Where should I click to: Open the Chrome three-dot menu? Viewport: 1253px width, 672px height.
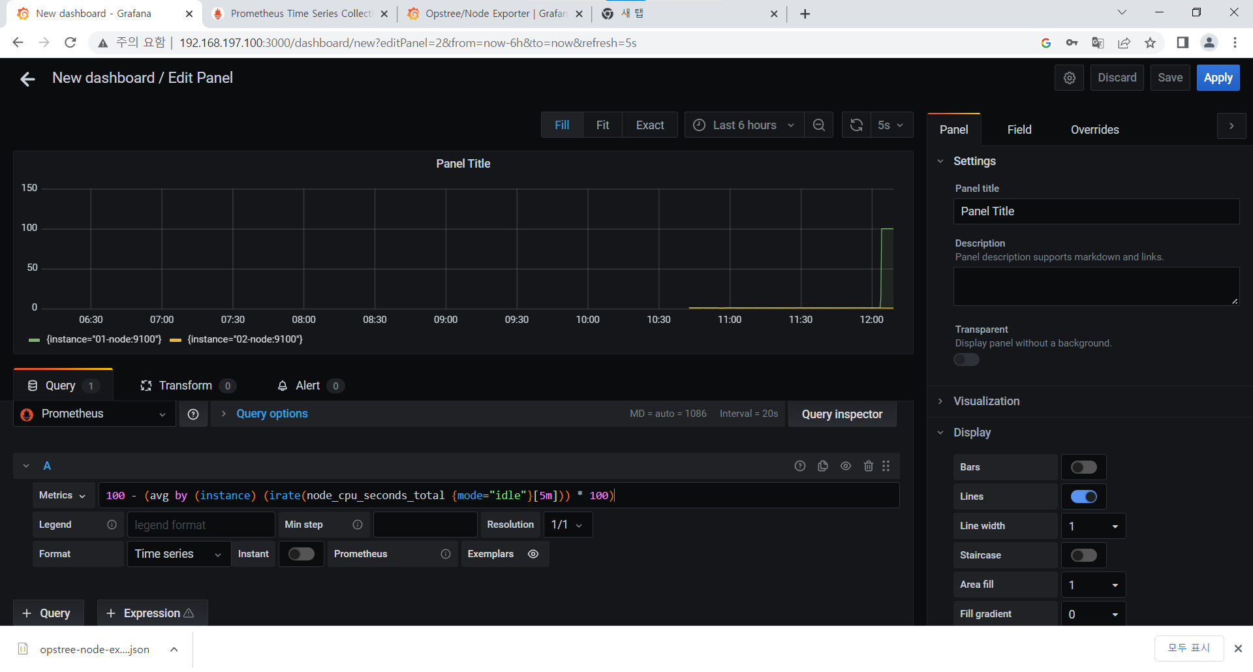pyautogui.click(x=1235, y=42)
